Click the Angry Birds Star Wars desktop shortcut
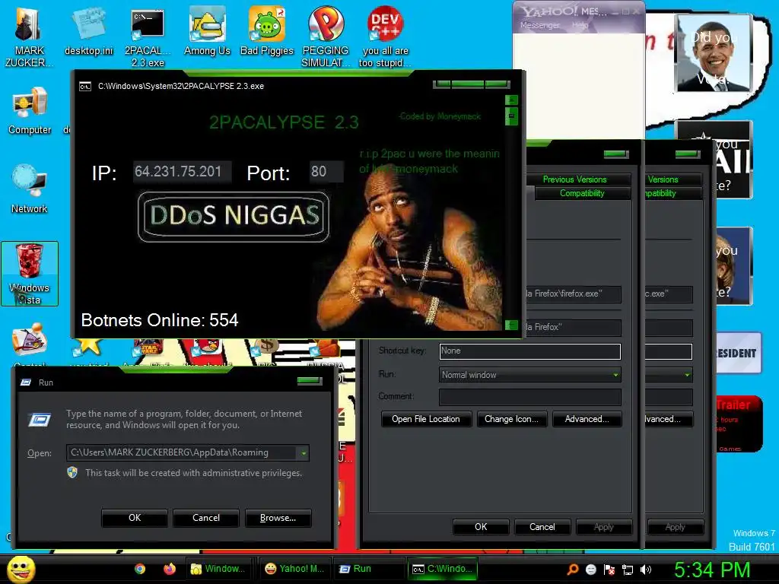 click(x=147, y=348)
